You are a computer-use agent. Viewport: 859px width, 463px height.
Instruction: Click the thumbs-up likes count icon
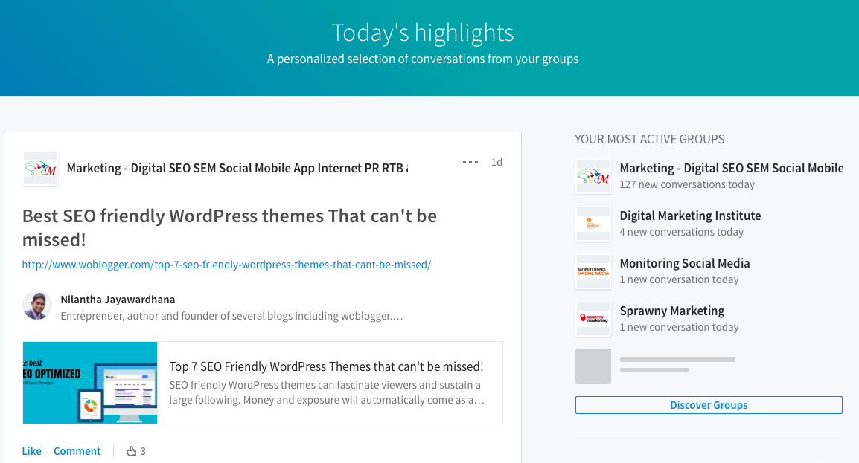click(132, 451)
